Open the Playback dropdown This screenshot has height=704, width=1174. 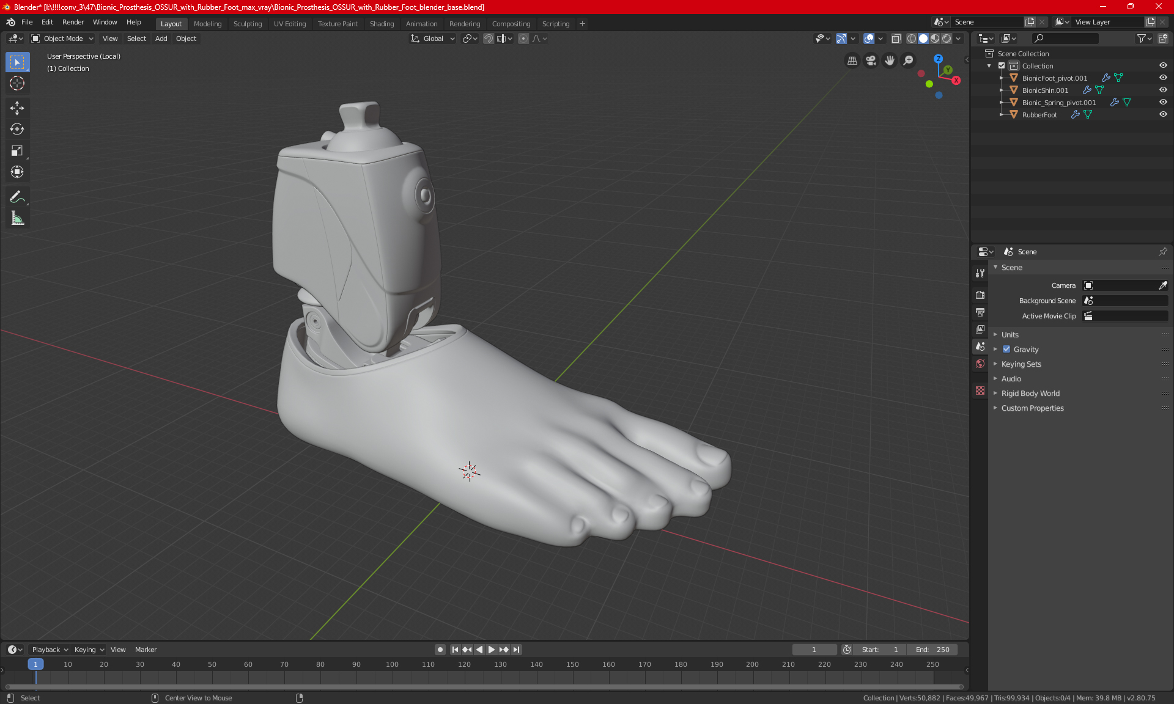pyautogui.click(x=50, y=650)
